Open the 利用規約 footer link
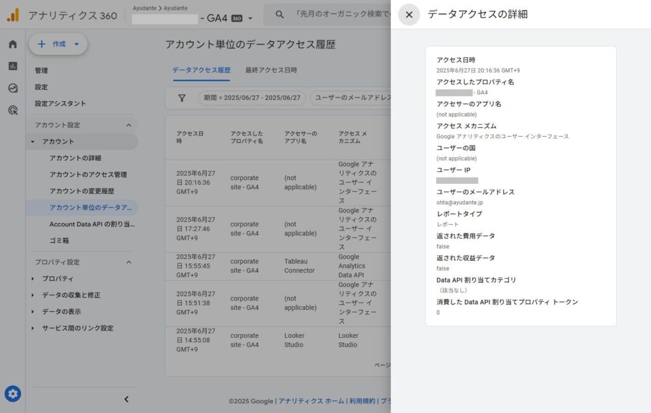The height and width of the screenshot is (413, 651). [x=362, y=401]
